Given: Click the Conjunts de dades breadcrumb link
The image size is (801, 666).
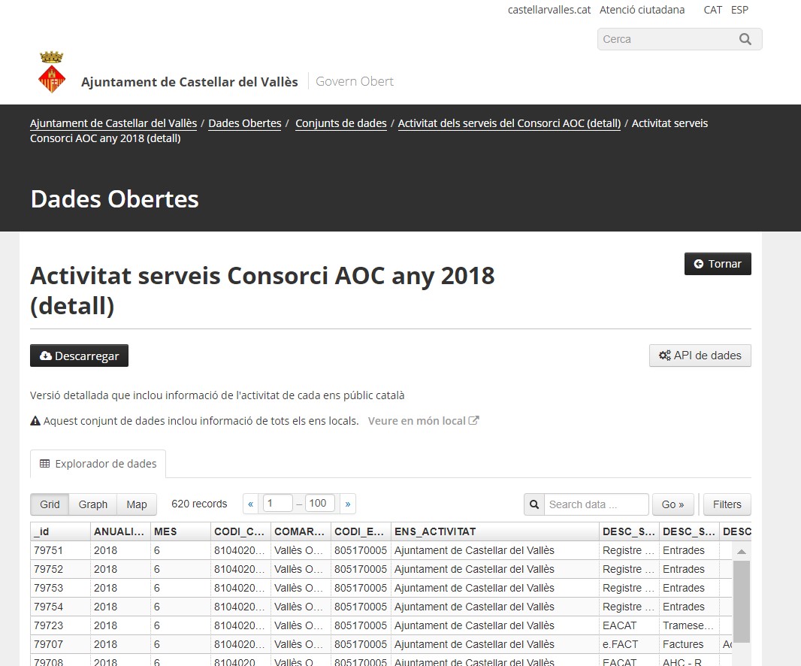Looking at the screenshot, I should click(340, 123).
